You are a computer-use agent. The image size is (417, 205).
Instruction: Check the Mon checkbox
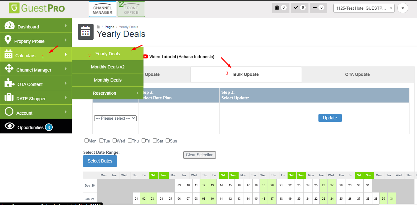click(x=87, y=141)
